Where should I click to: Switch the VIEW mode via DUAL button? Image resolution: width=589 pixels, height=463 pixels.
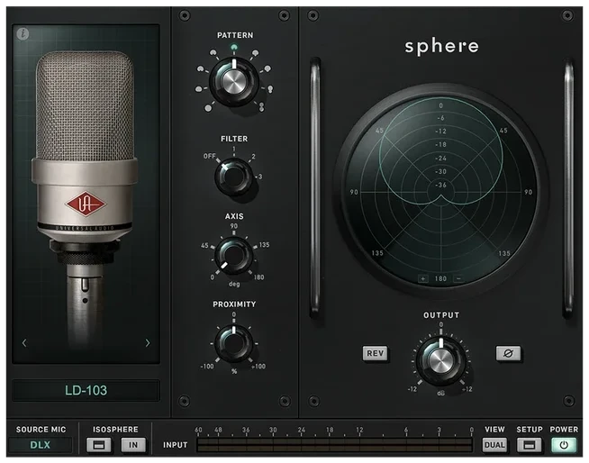pyautogui.click(x=494, y=445)
